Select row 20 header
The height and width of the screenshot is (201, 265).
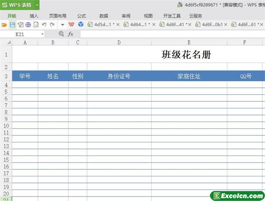tap(6, 194)
